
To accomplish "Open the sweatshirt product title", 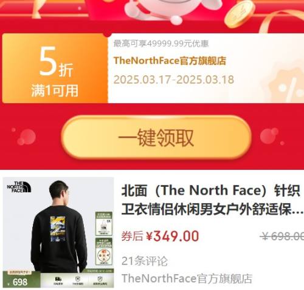I will [x=212, y=200].
